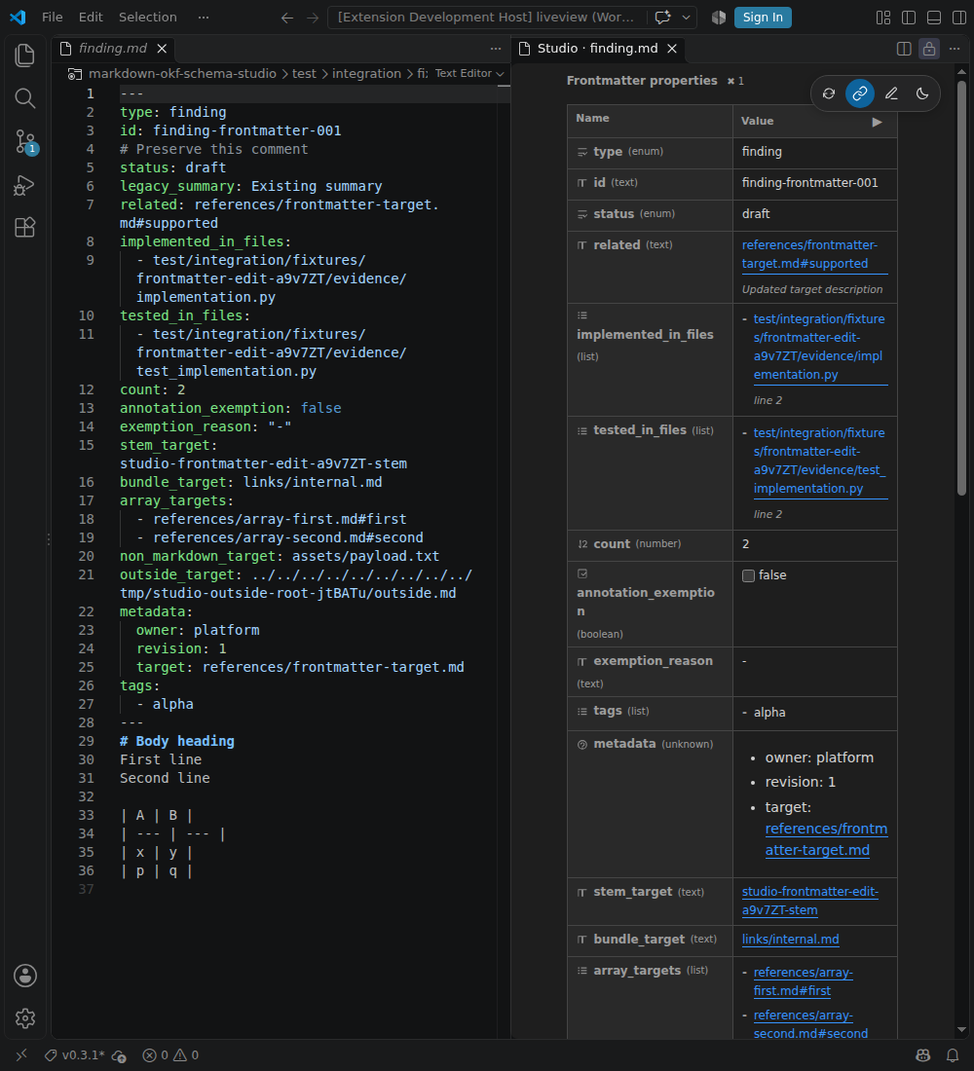Viewport: 974px width, 1071px height.
Task: Select the test breadcrumb segment
Action: pyautogui.click(x=304, y=73)
